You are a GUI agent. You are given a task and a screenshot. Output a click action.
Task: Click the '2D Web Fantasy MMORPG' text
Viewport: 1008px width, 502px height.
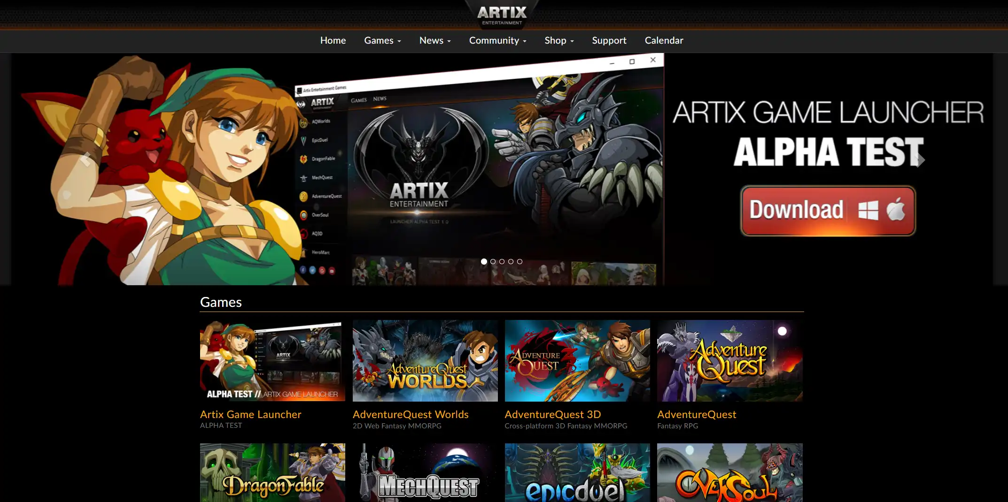tap(397, 426)
